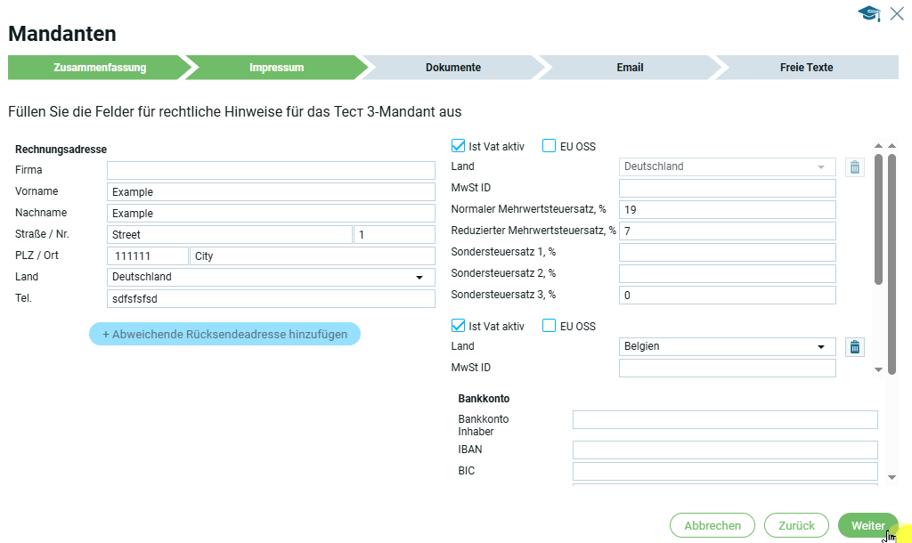
Task: Delete the Belgien VAT entry via trash icon
Action: (854, 347)
